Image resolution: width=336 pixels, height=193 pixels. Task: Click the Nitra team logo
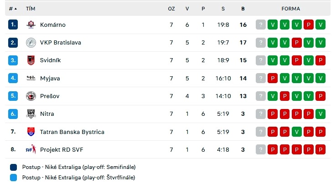(x=31, y=114)
